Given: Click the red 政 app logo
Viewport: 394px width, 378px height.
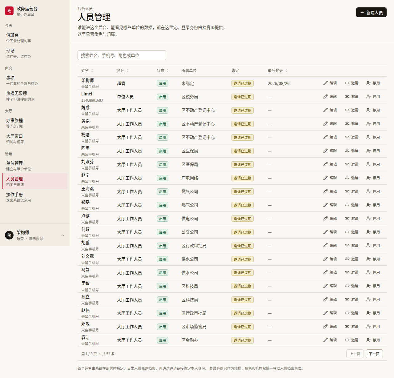Looking at the screenshot, I should (x=9, y=11).
